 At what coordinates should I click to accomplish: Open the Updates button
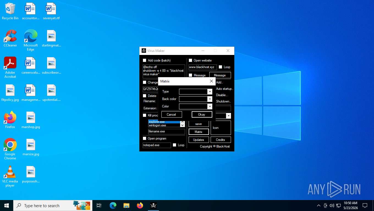[x=199, y=140]
